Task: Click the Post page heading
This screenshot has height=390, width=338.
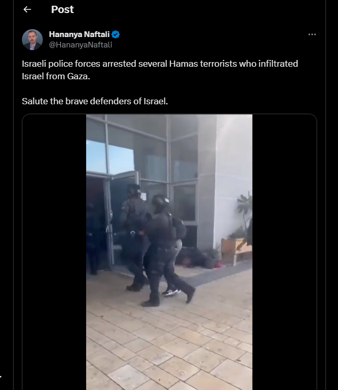Action: (63, 9)
